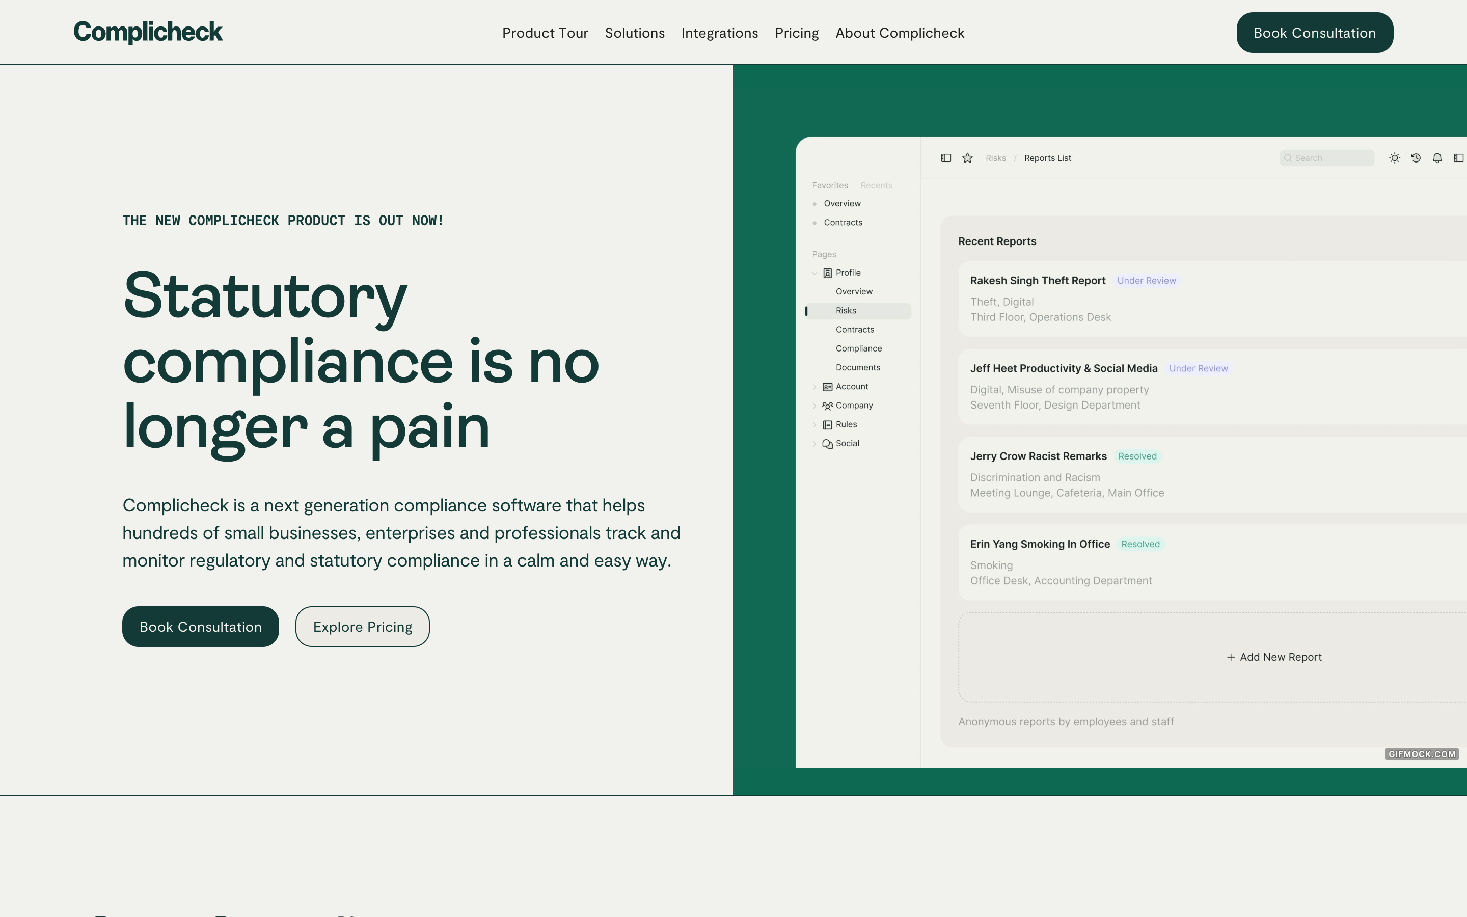Toggle the left sidebar panel icon
1467x917 pixels.
pyautogui.click(x=946, y=158)
